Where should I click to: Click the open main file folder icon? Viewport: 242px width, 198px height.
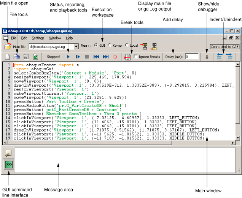click(7, 46)
